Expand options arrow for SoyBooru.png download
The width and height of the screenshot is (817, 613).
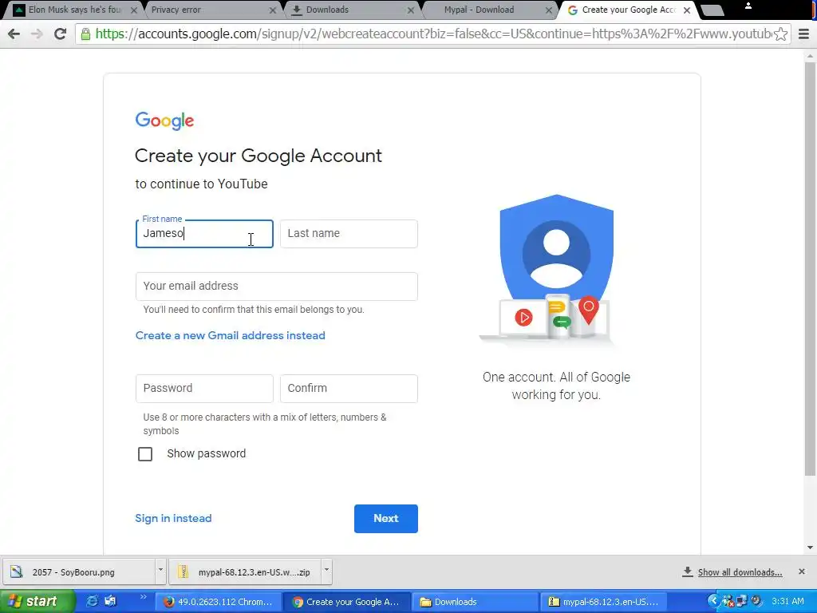coord(160,571)
